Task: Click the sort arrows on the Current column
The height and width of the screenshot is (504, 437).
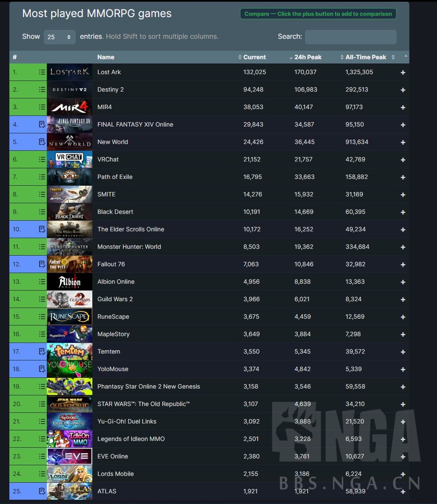Action: click(240, 57)
